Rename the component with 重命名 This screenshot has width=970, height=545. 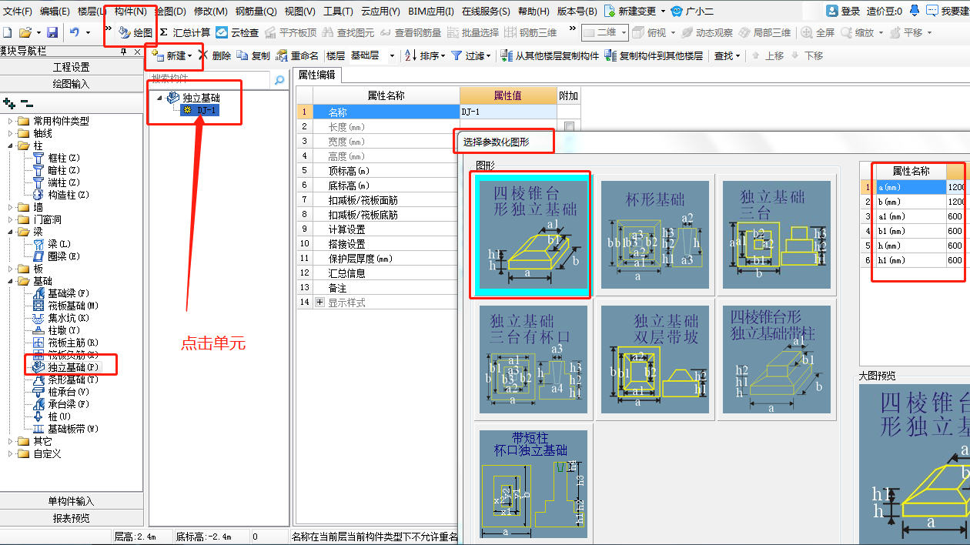point(297,56)
